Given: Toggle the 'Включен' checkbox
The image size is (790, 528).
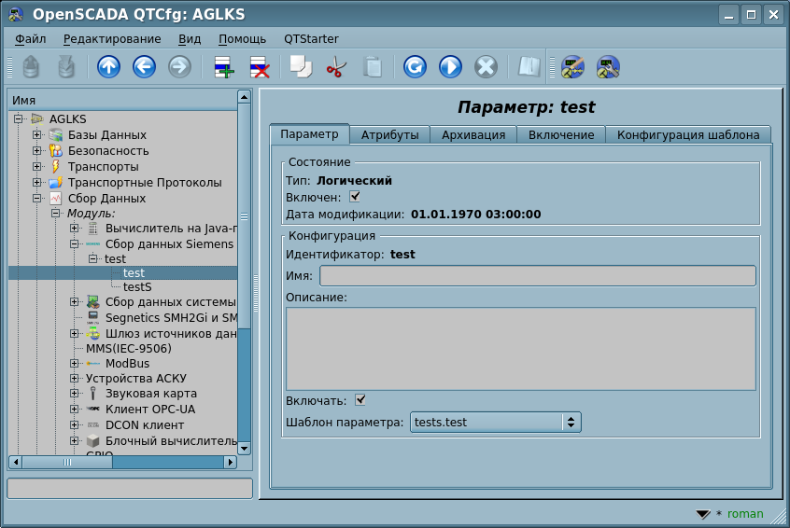Looking at the screenshot, I should coord(355,197).
